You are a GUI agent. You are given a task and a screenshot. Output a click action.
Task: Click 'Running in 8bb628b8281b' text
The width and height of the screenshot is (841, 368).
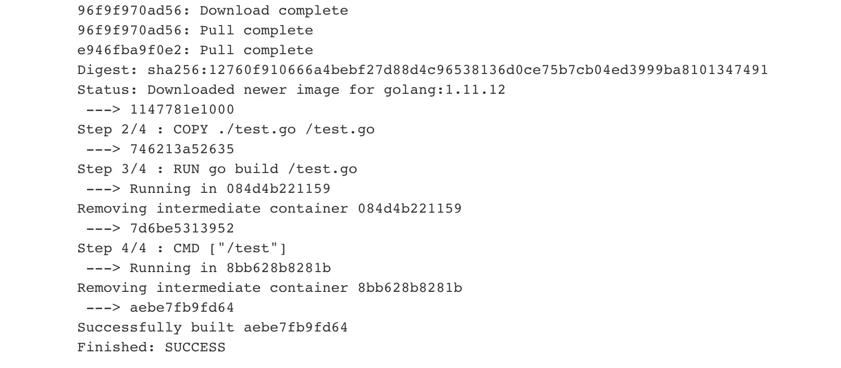coord(230,268)
